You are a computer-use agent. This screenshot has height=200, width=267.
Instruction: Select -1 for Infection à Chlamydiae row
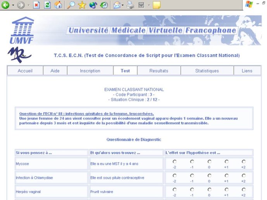192,175
